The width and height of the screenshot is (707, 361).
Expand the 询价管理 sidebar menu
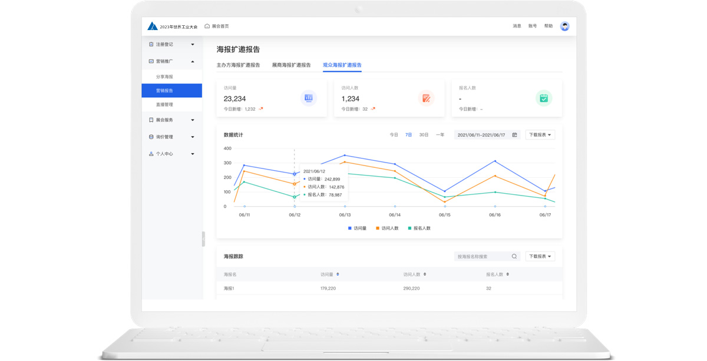pyautogui.click(x=193, y=137)
